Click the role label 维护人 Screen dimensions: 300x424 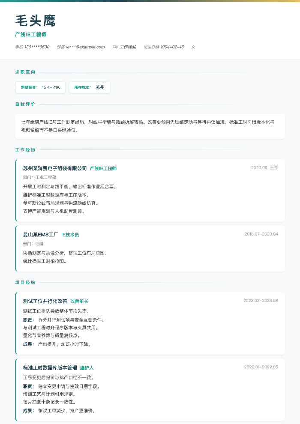pyautogui.click(x=87, y=368)
